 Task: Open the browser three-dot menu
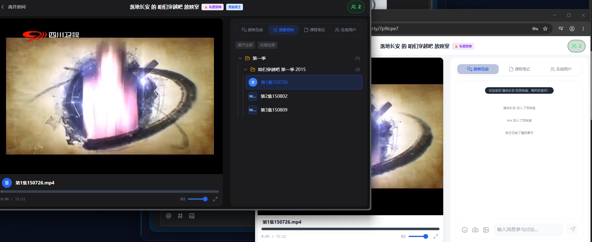583,29
